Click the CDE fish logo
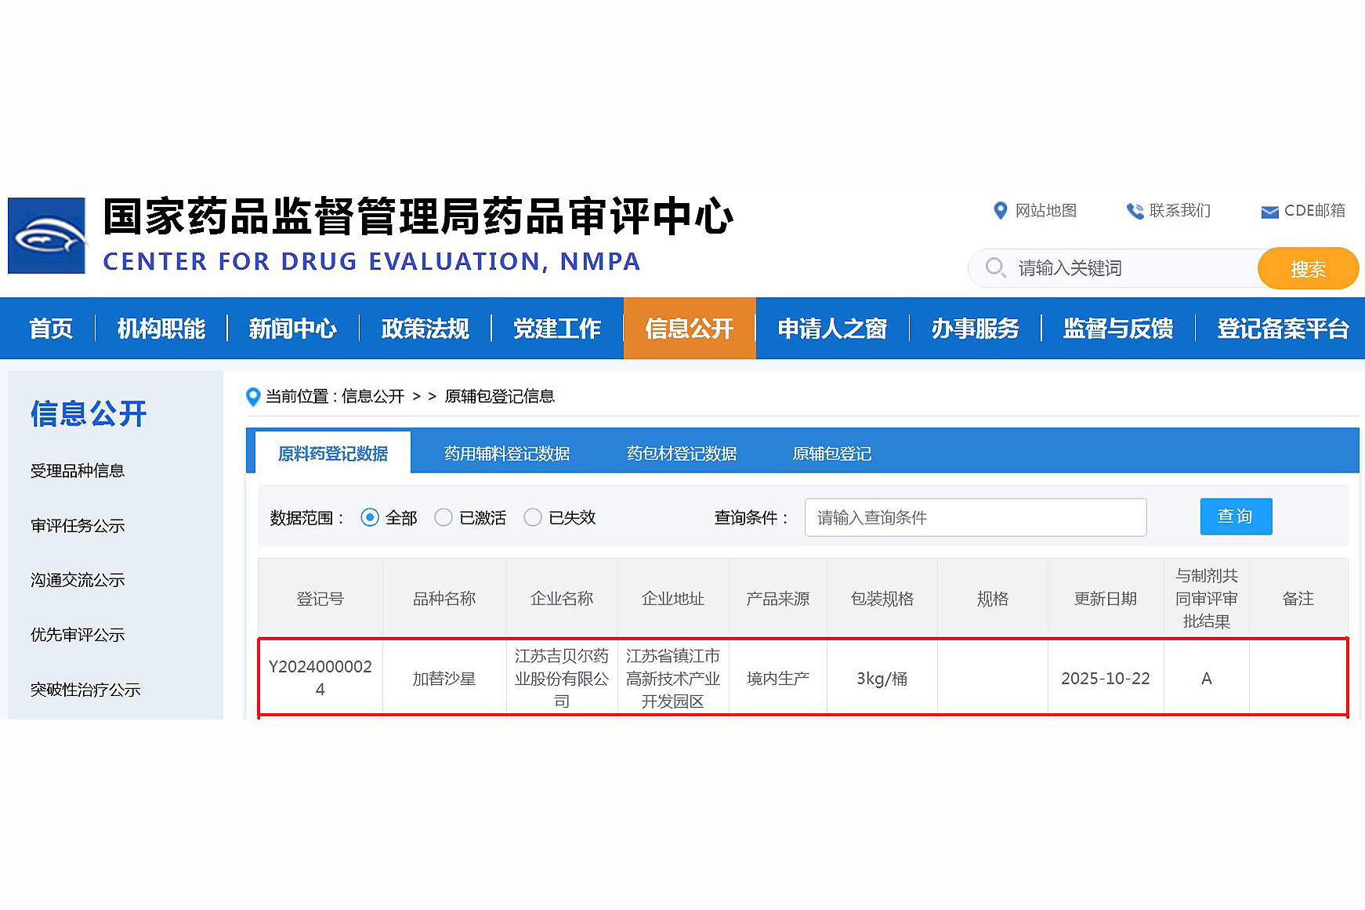 click(45, 234)
